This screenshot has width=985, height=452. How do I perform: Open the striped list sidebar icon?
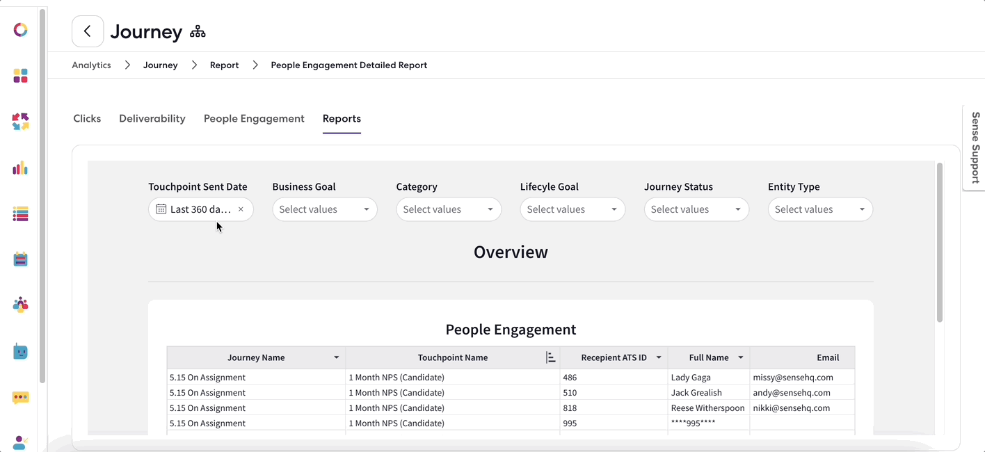[x=20, y=213]
